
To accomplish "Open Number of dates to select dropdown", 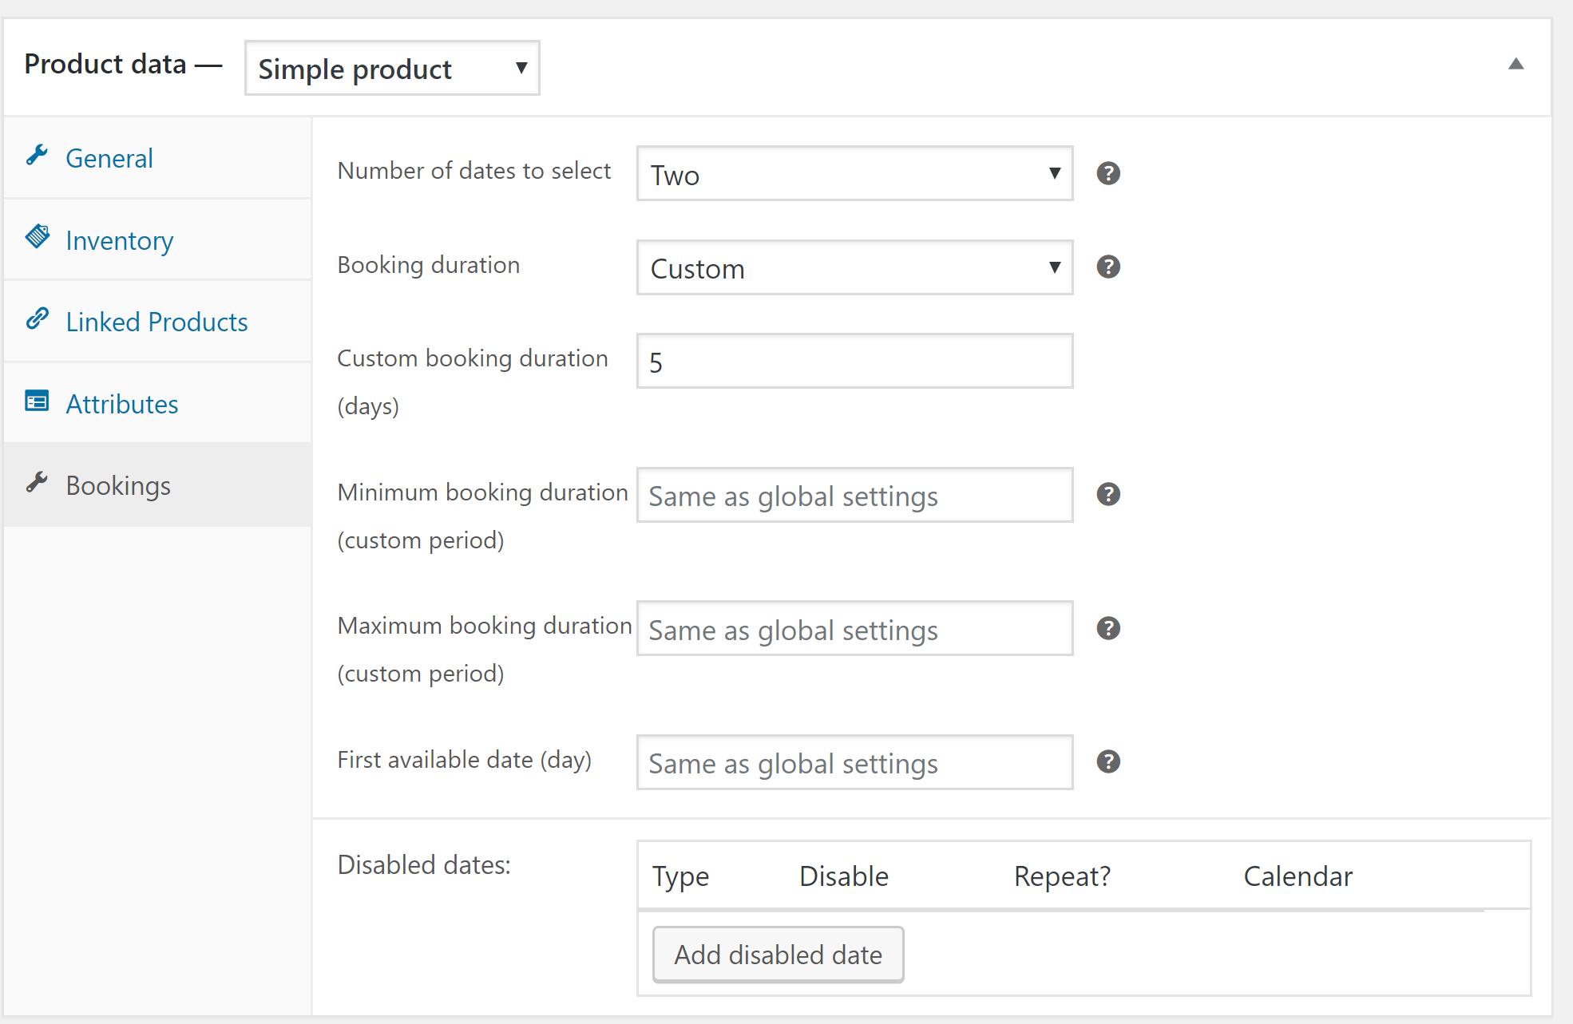I will [x=854, y=174].
